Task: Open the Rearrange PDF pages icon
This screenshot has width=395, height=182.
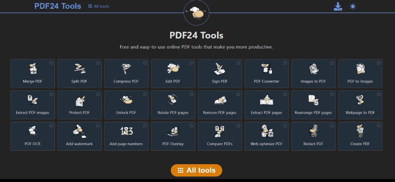Action: coord(313,100)
